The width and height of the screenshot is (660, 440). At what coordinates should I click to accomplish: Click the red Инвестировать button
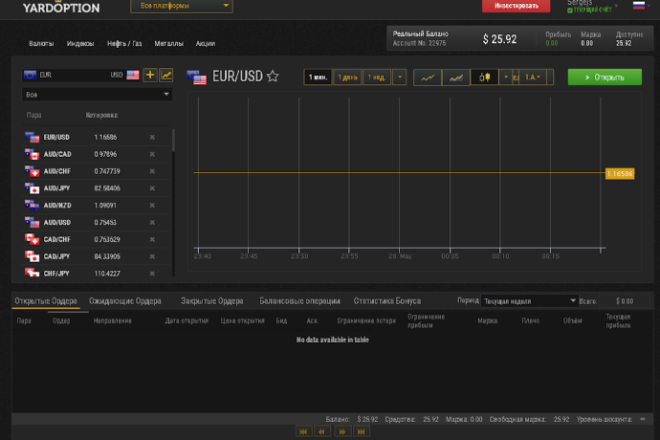click(517, 6)
